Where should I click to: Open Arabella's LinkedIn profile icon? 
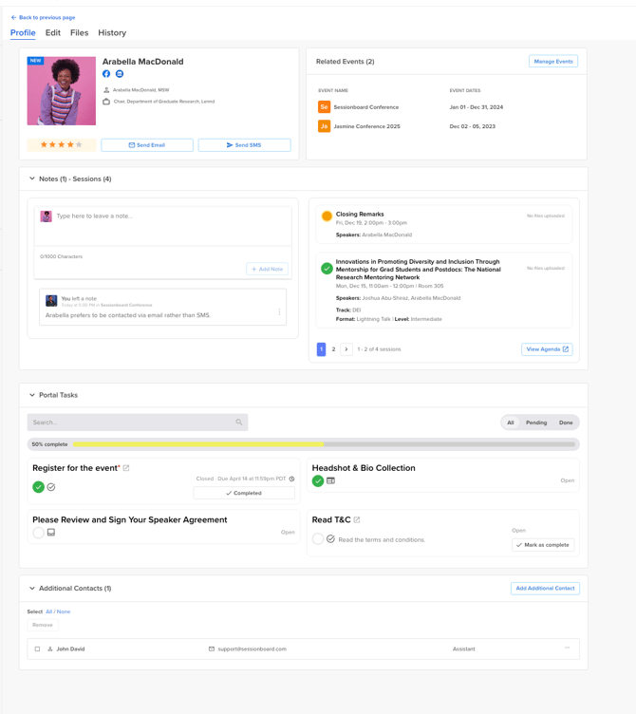tap(120, 74)
